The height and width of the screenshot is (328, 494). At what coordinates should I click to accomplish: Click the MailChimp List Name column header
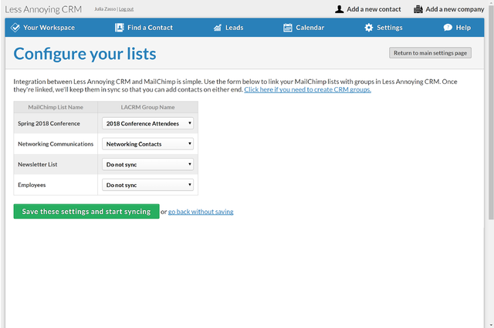56,107
